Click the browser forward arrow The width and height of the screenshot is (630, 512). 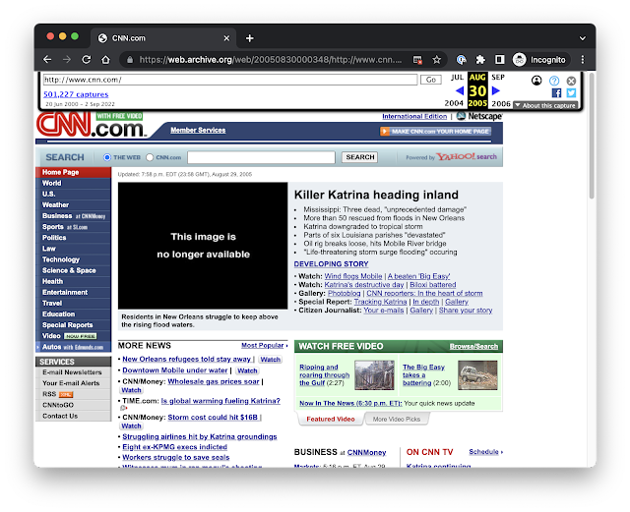(67, 60)
